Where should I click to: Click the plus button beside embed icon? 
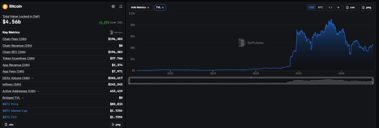[338, 8]
